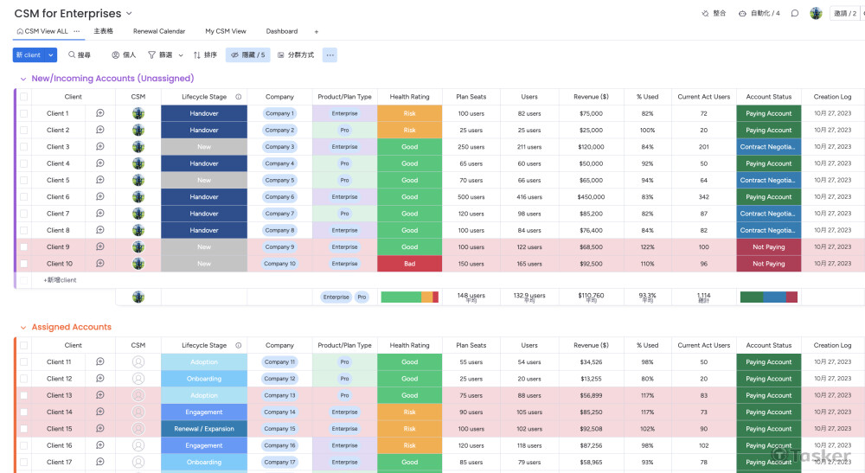Viewport: 865px width, 473px height.
Task: Click the empty CSM avatar for Client 11
Action: [138, 362]
